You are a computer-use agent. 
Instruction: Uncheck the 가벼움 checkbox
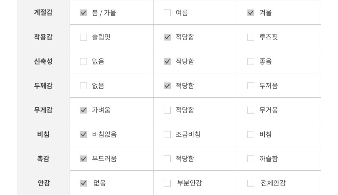[83, 110]
